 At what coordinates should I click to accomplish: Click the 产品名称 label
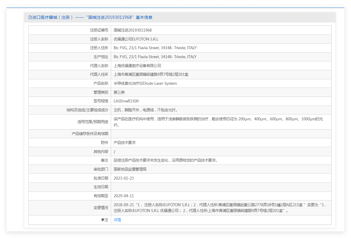(101, 84)
